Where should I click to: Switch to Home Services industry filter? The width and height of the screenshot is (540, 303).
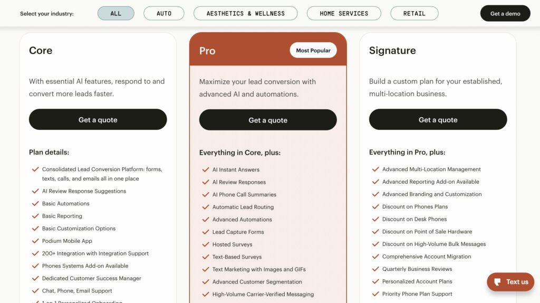tap(344, 13)
